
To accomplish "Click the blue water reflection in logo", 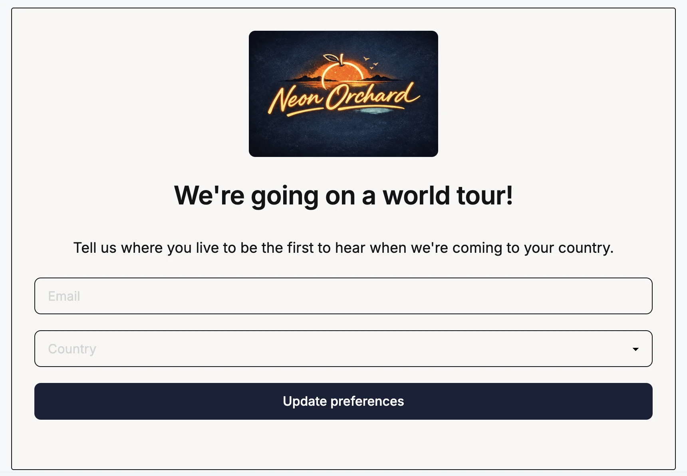I will coord(372,110).
